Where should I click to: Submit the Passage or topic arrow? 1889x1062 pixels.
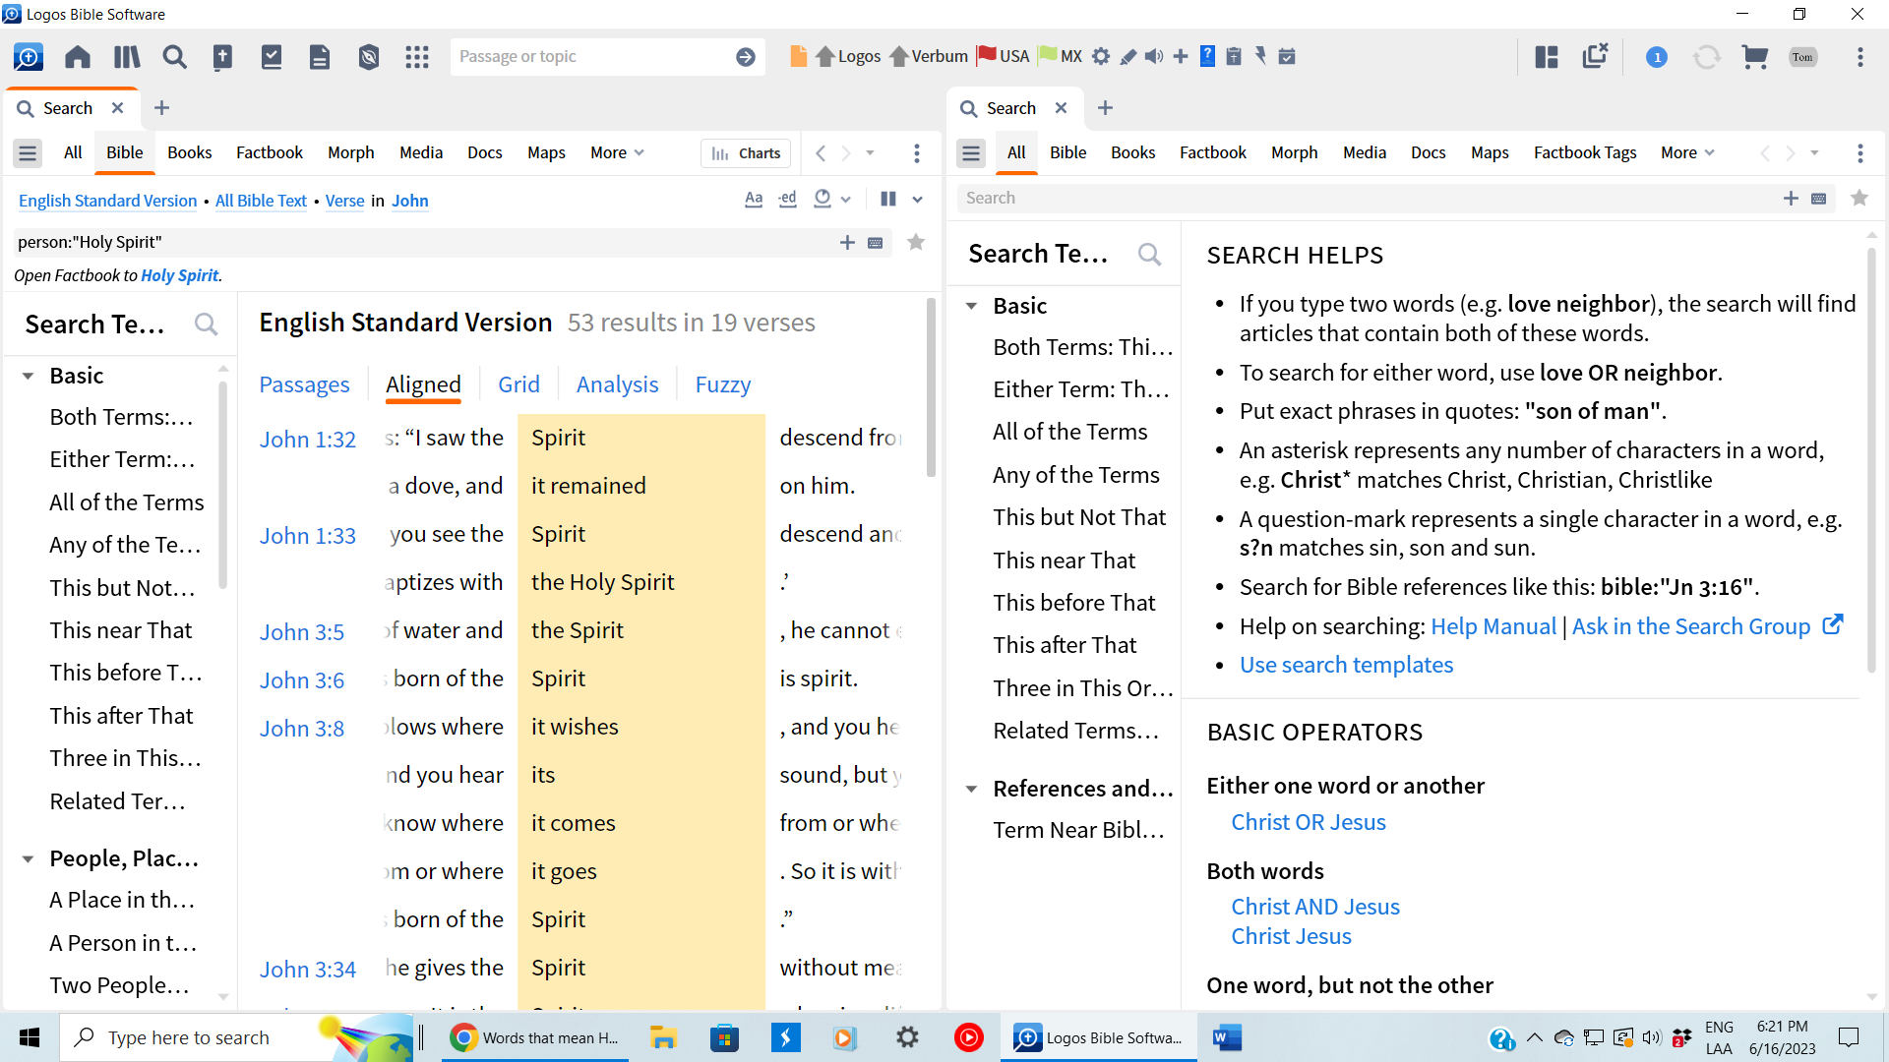click(746, 57)
